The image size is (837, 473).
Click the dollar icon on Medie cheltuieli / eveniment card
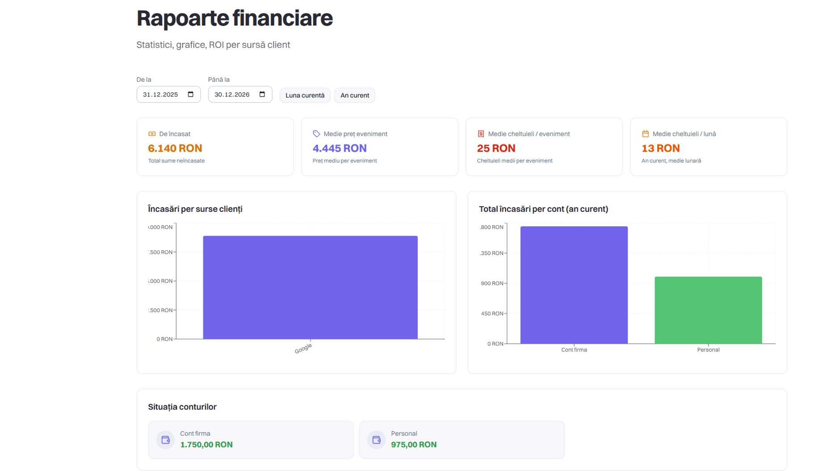pos(481,133)
